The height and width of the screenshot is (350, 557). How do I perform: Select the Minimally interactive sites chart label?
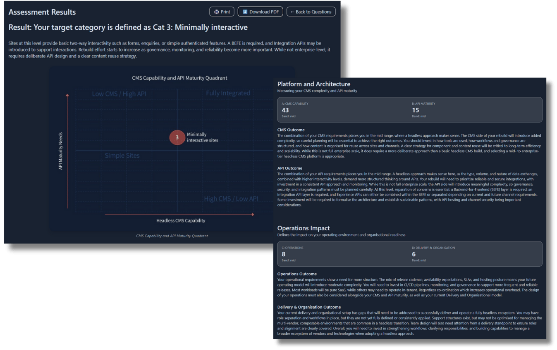pyautogui.click(x=202, y=137)
